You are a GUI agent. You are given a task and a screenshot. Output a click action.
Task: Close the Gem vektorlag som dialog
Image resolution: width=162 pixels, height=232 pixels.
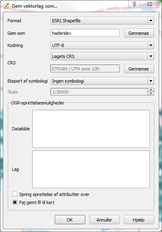coord(149,4)
